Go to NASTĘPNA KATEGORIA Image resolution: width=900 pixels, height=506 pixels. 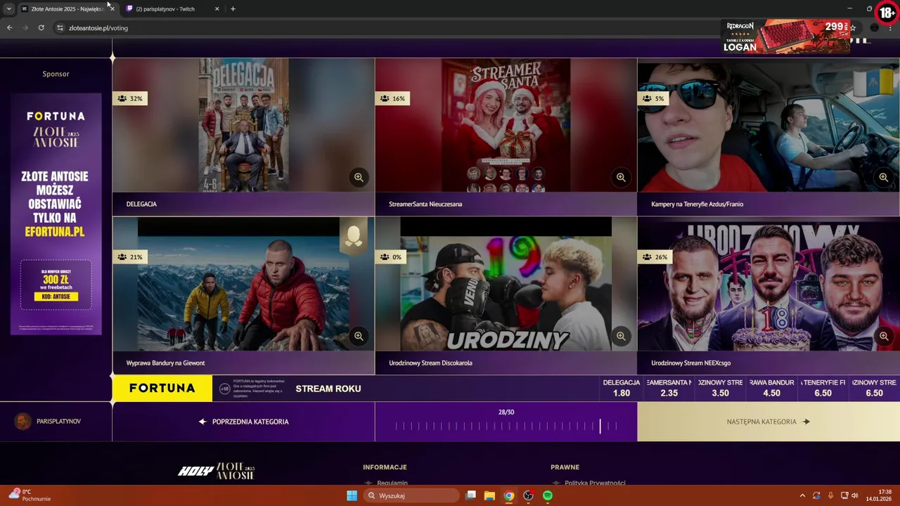pyautogui.click(x=769, y=422)
